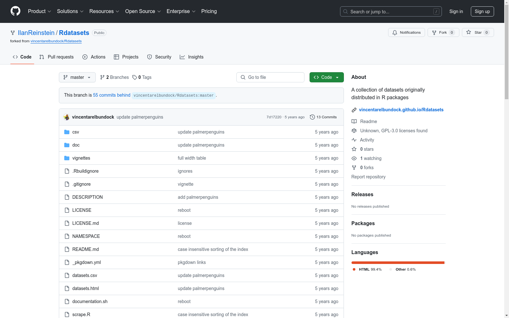The height and width of the screenshot is (318, 509).
Task: Open the Pricing page
Action: point(209,11)
